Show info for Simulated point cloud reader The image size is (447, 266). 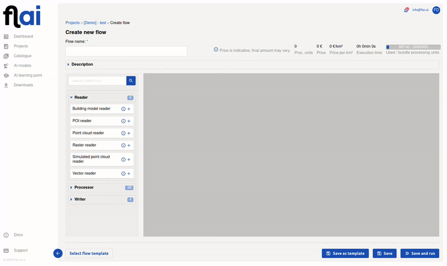click(123, 159)
